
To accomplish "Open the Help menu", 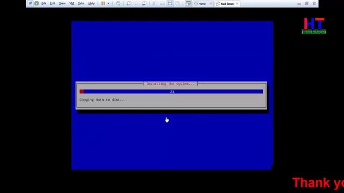I will tap(91, 4).
